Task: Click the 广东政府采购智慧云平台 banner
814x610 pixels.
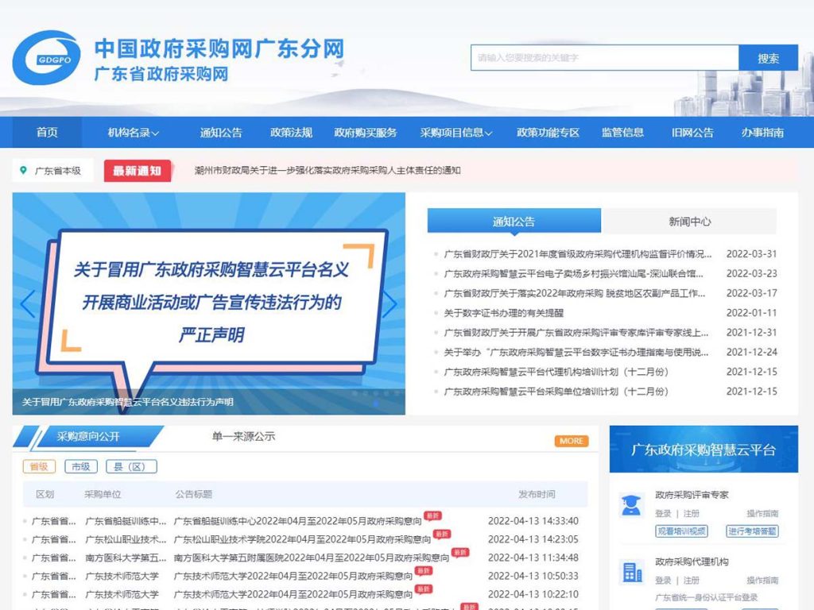Action: (704, 450)
